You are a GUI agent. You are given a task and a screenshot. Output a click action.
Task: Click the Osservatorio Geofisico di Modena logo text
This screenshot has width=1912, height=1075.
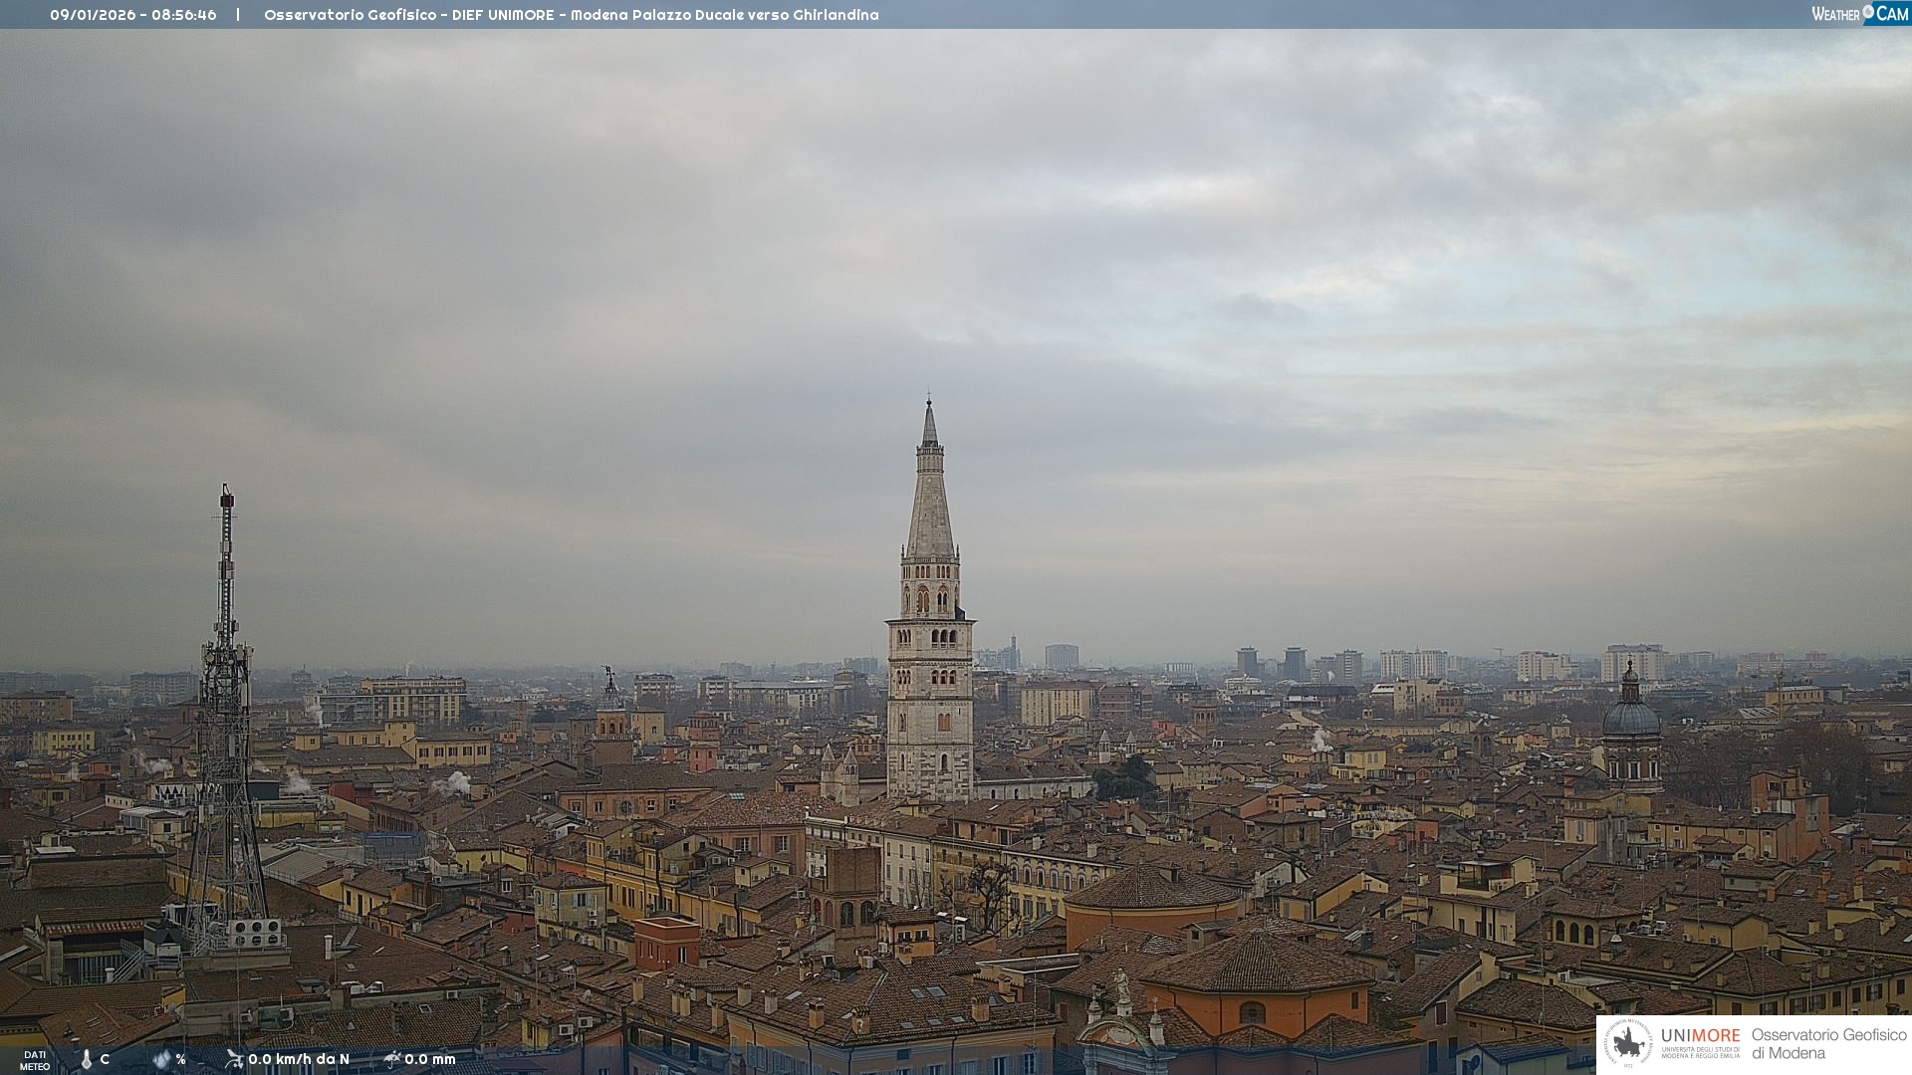point(1828,1044)
